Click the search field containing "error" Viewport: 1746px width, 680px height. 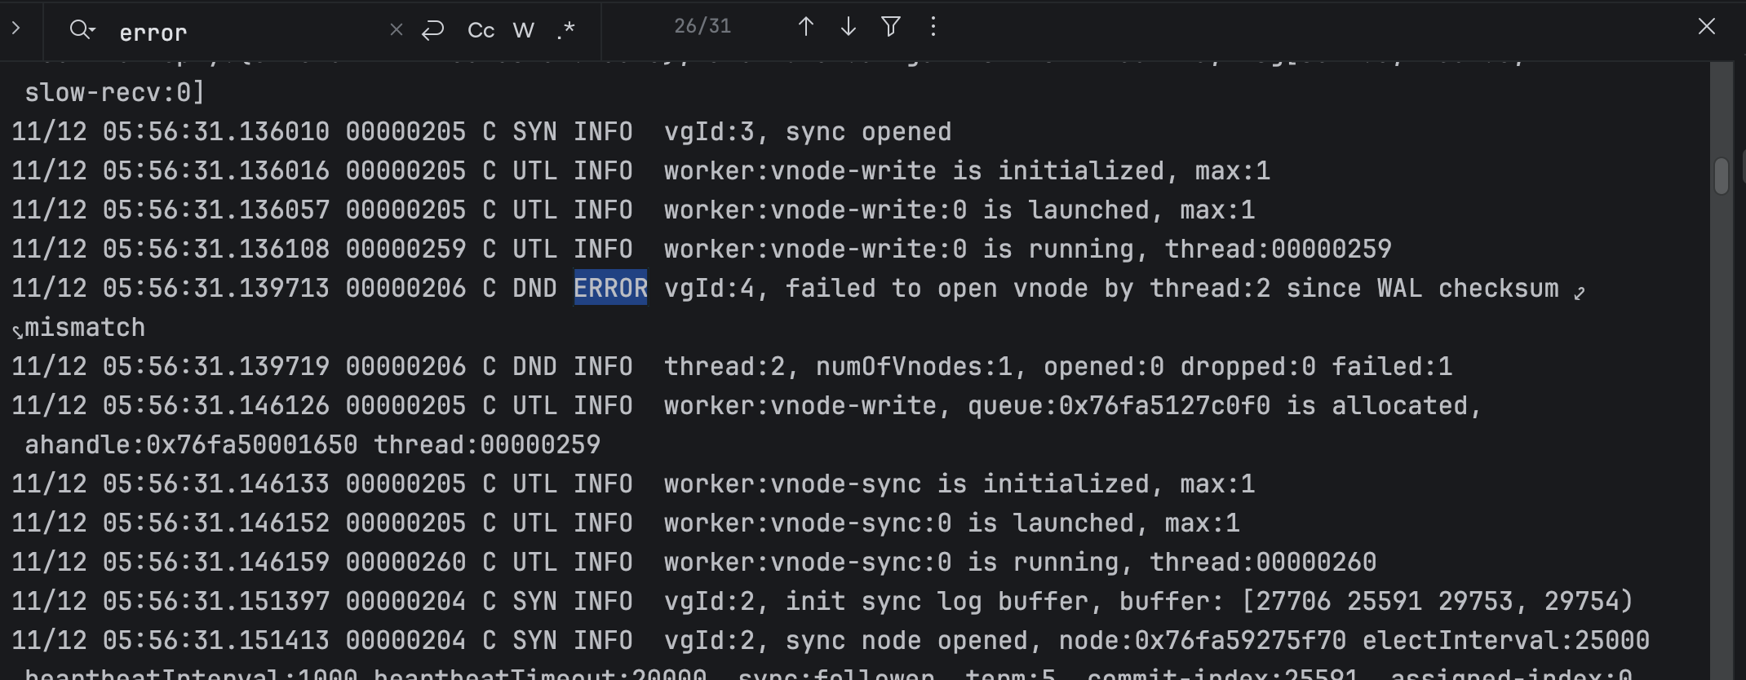click(245, 32)
